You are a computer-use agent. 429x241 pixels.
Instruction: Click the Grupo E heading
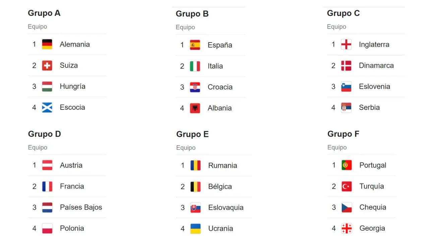pos(192,134)
